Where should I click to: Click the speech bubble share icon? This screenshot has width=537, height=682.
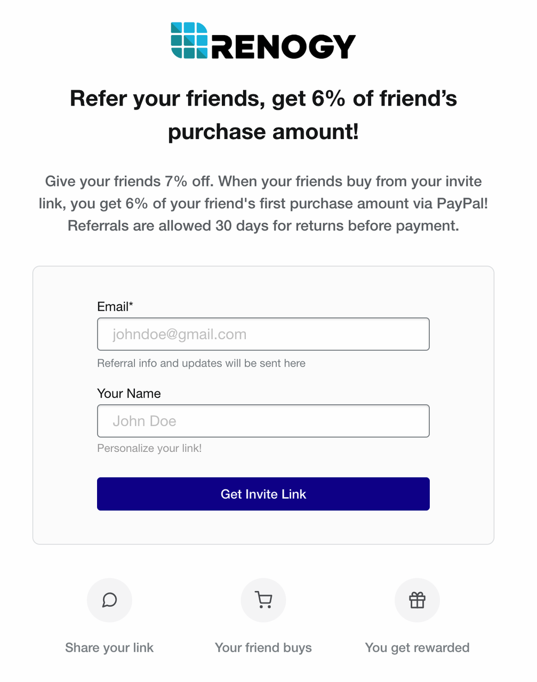pos(109,600)
